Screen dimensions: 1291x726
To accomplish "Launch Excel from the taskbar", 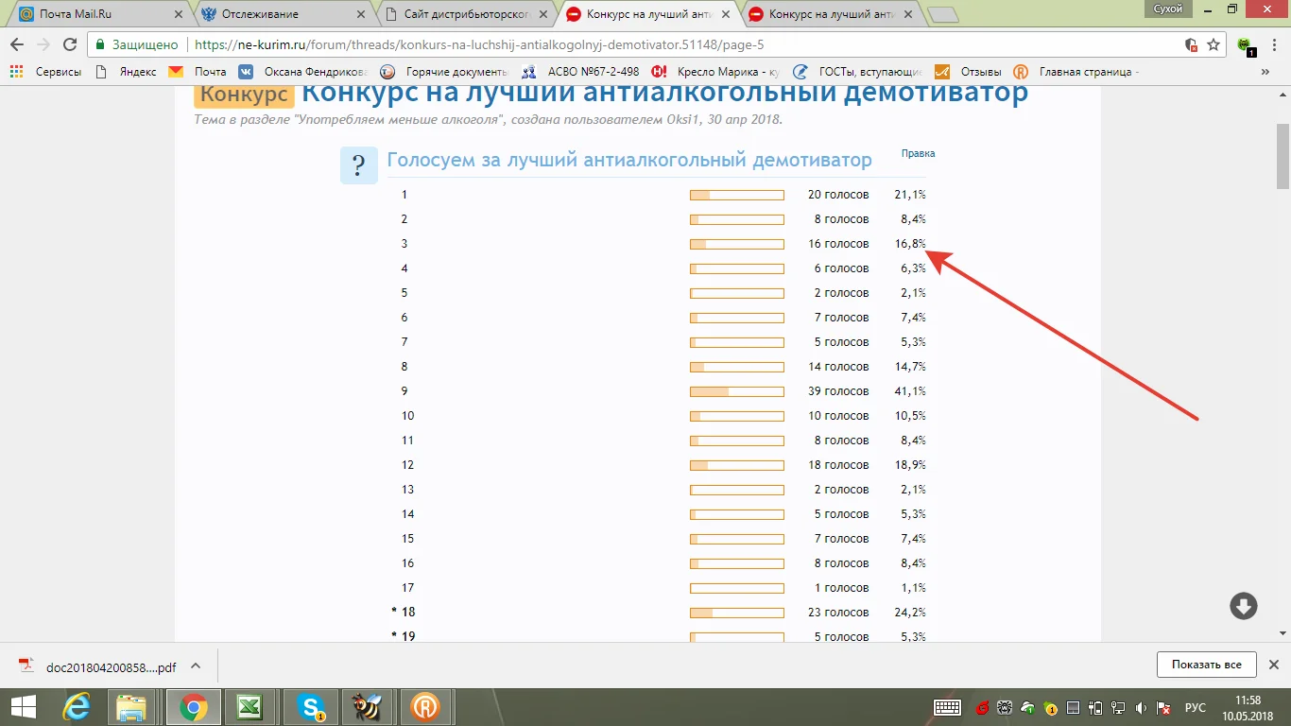I will point(250,706).
